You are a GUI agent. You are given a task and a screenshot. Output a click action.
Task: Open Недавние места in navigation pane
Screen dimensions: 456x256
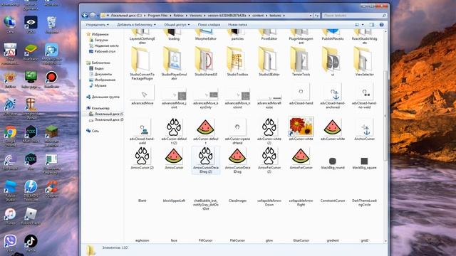pos(104,46)
